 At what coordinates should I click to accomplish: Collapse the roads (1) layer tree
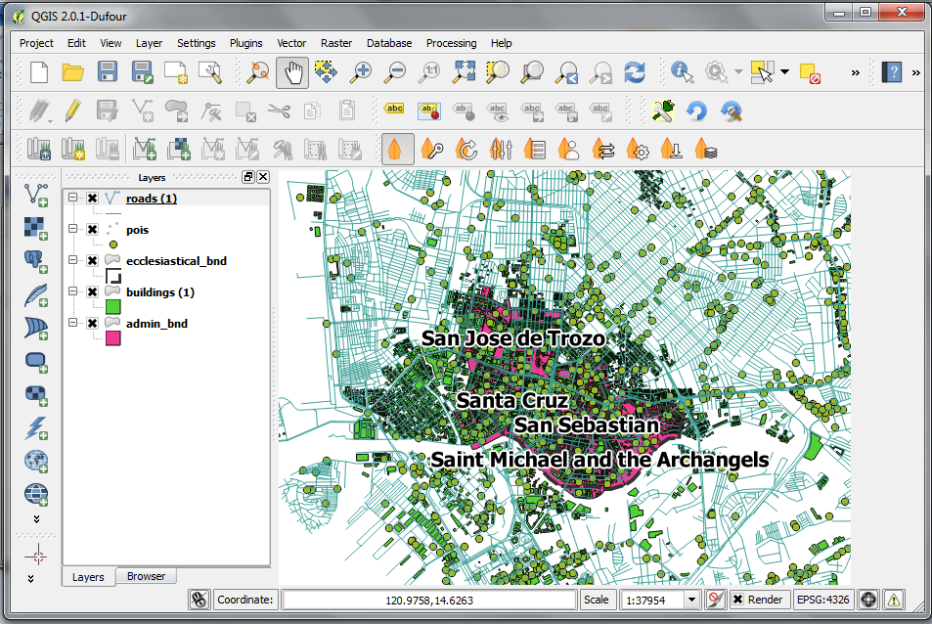click(72, 198)
